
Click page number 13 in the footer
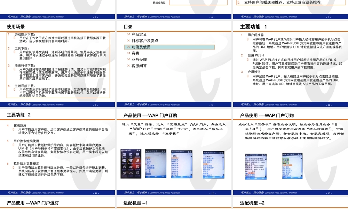point(329,193)
